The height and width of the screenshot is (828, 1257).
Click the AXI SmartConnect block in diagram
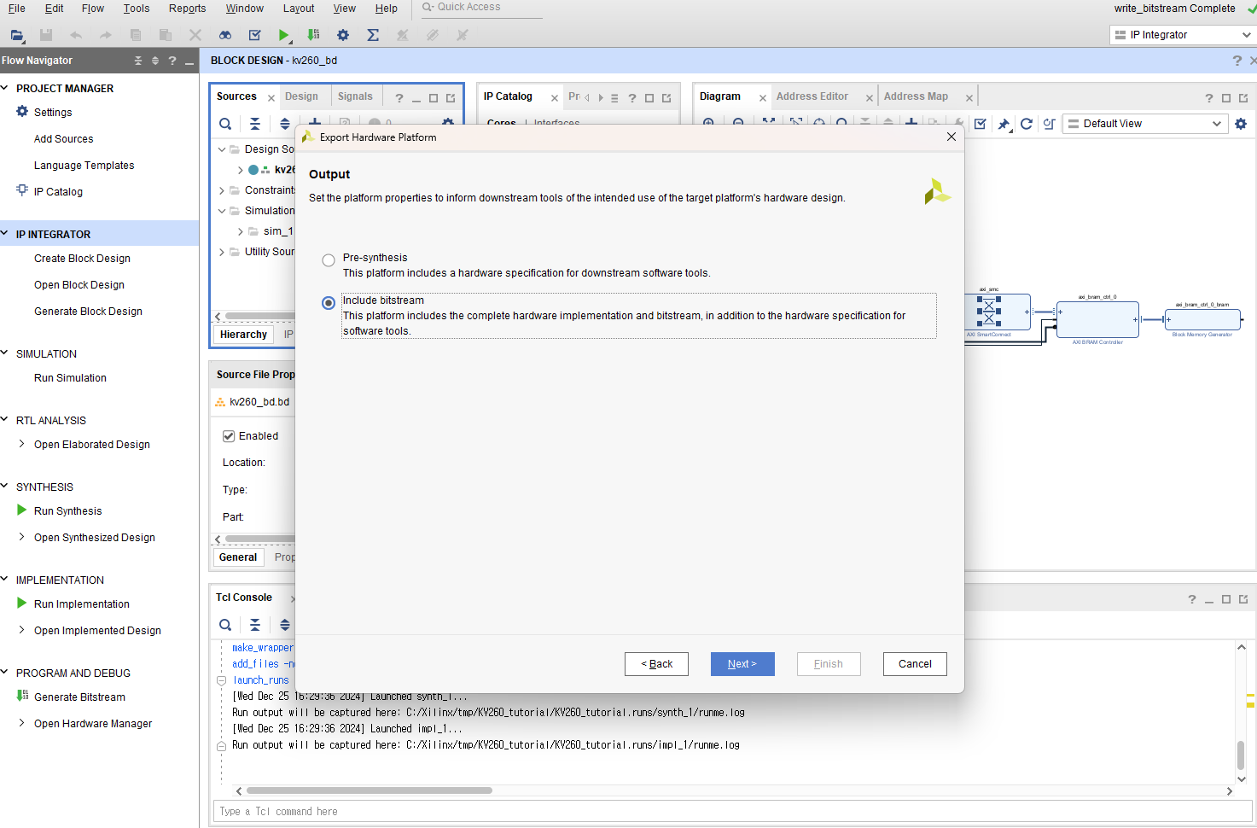tap(998, 312)
